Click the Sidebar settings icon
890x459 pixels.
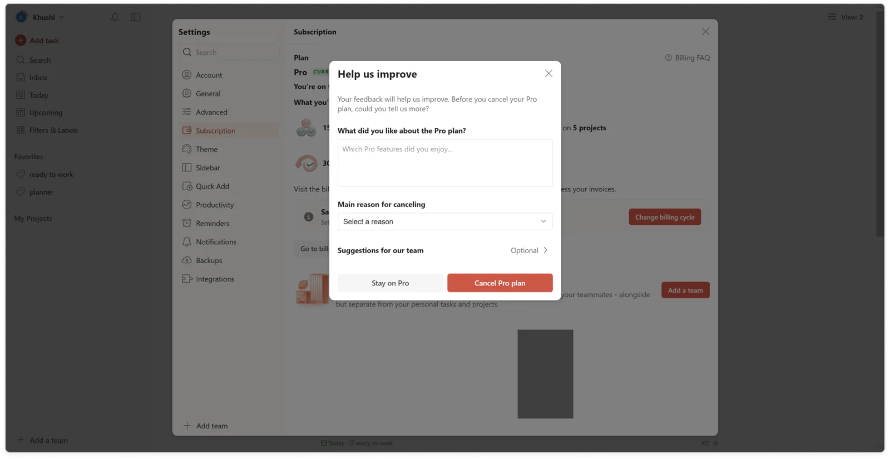point(187,167)
